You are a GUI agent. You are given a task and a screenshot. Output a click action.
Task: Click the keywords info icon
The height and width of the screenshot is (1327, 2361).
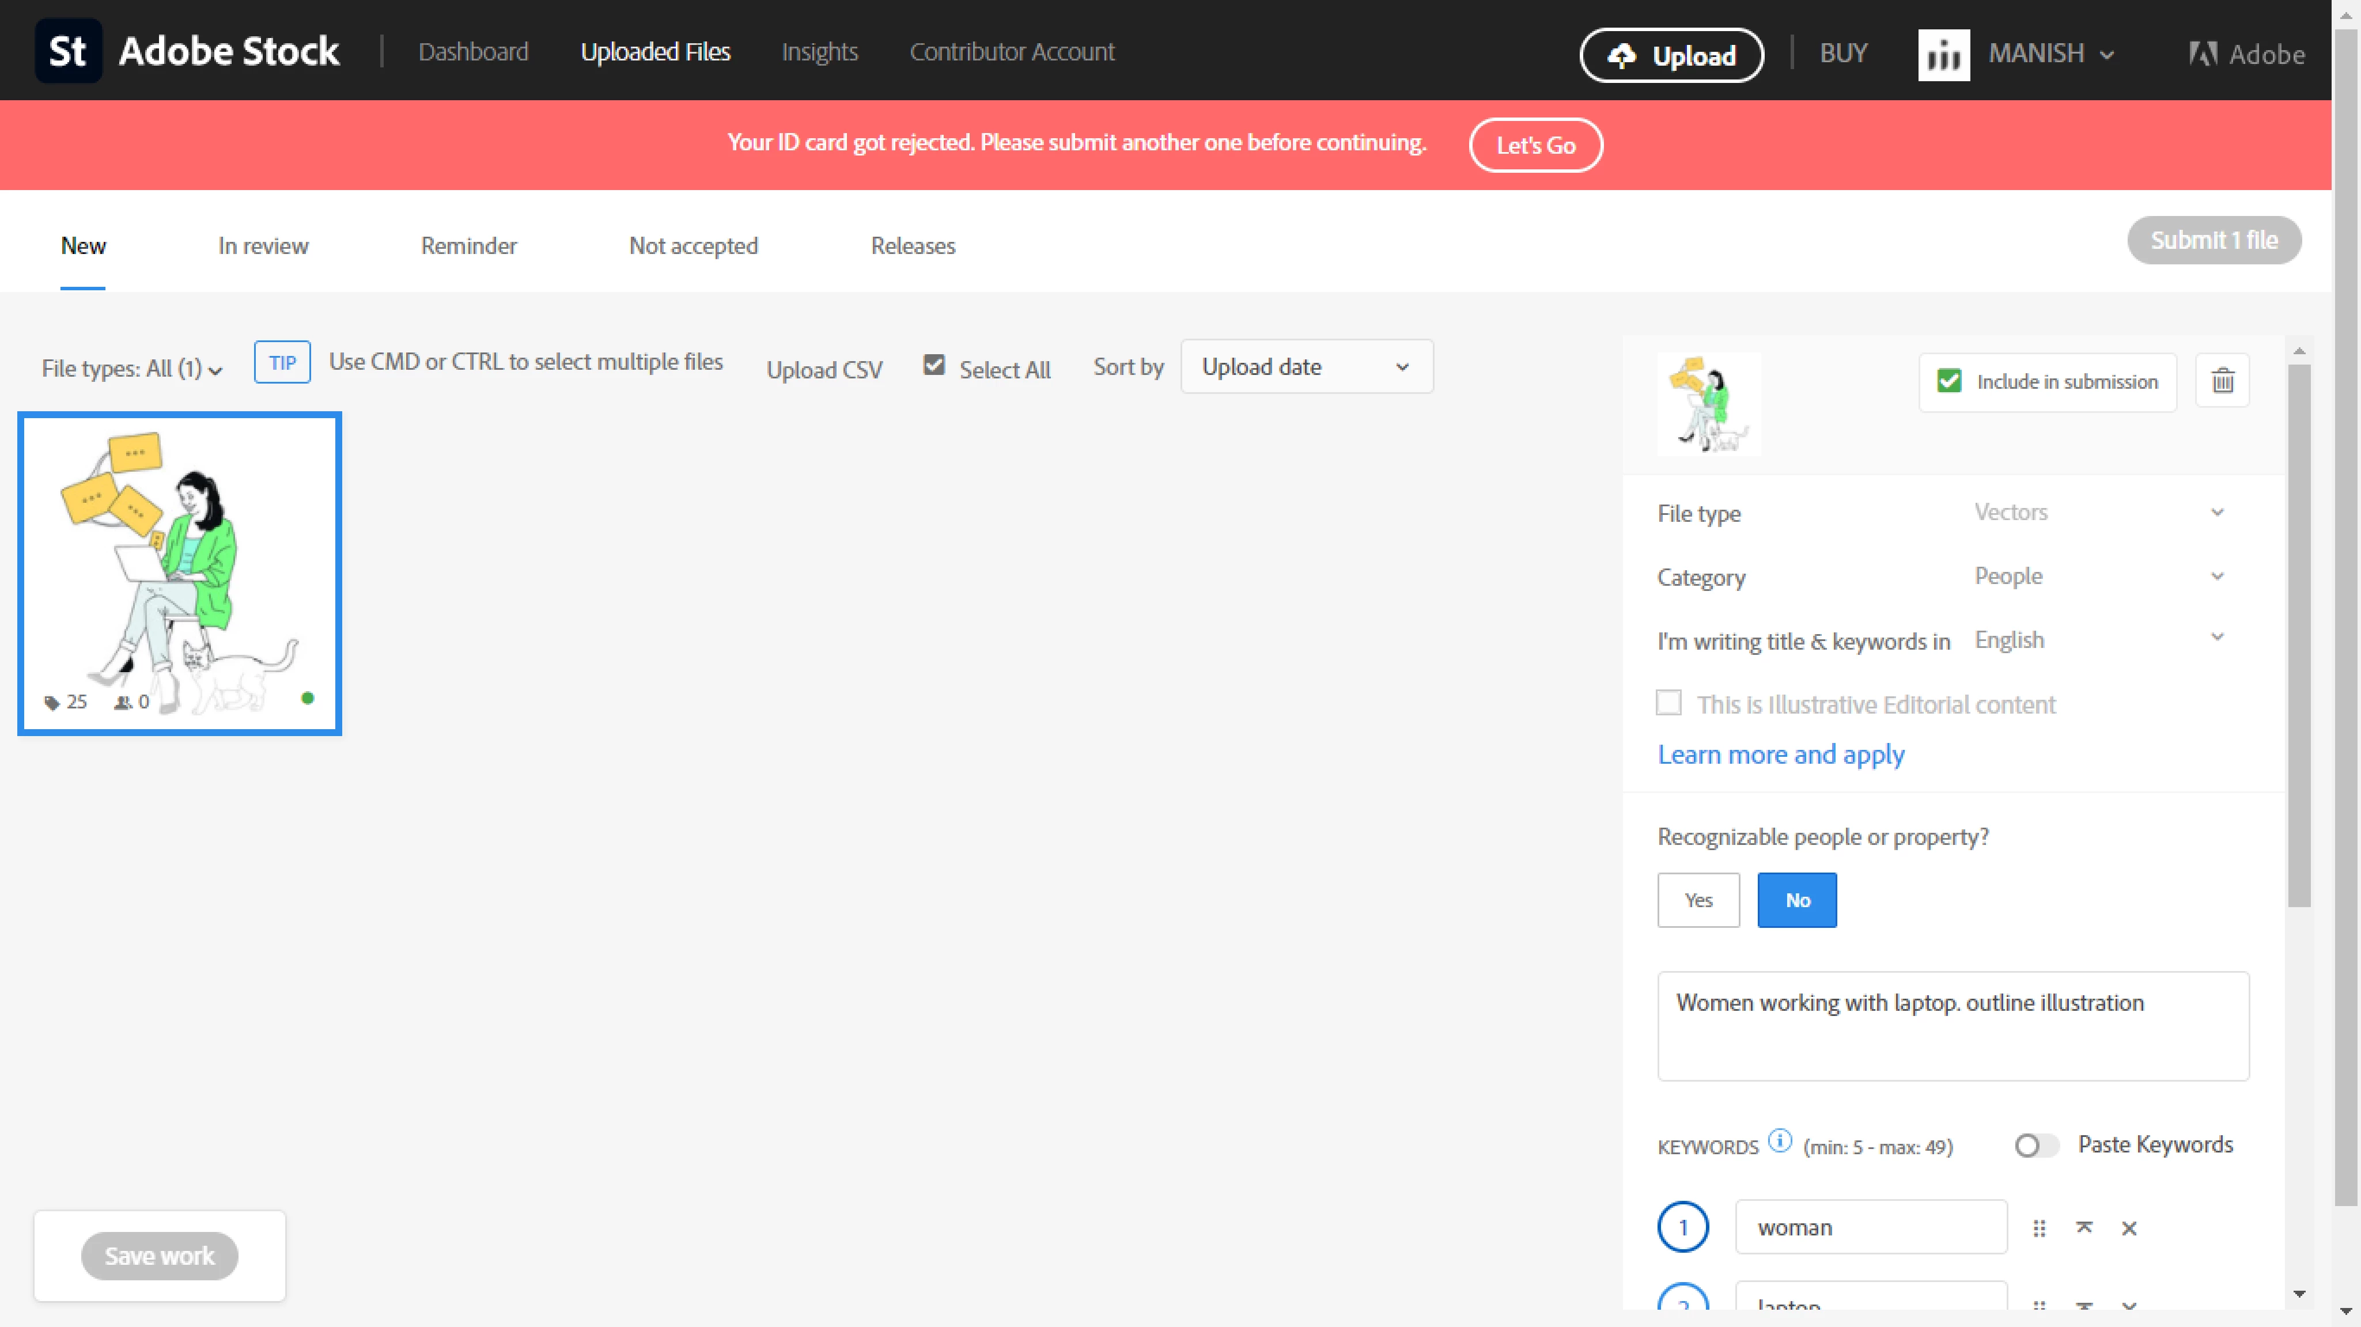point(1779,1141)
